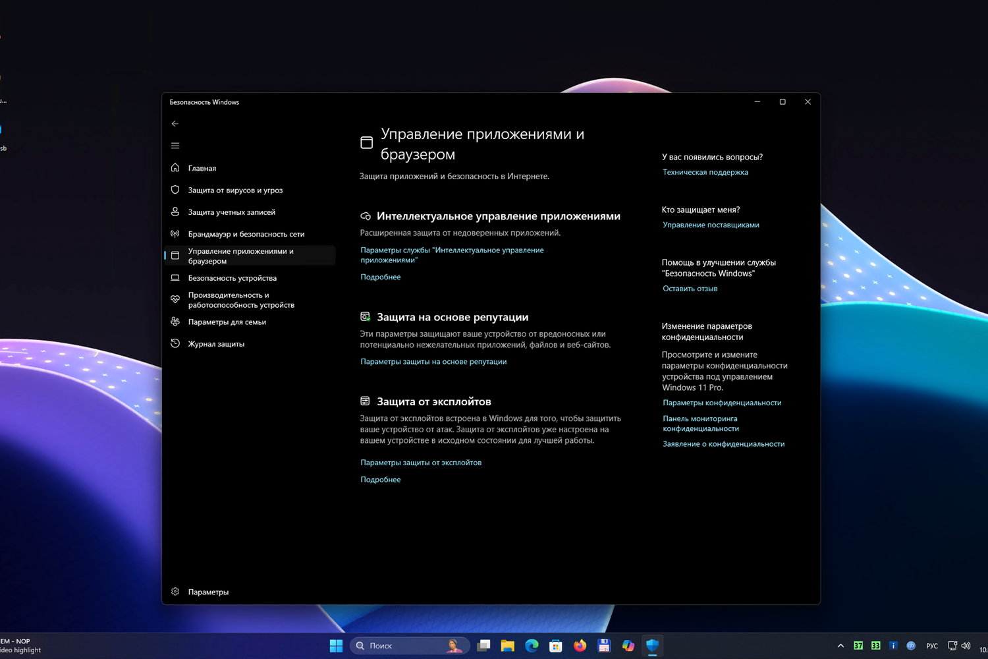Screen dimensions: 988x659
Task: Click the blue info tray icon
Action: 893,646
